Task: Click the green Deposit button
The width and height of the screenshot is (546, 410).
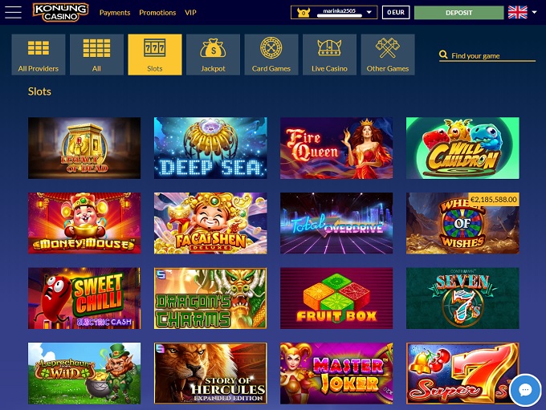Action: click(458, 13)
